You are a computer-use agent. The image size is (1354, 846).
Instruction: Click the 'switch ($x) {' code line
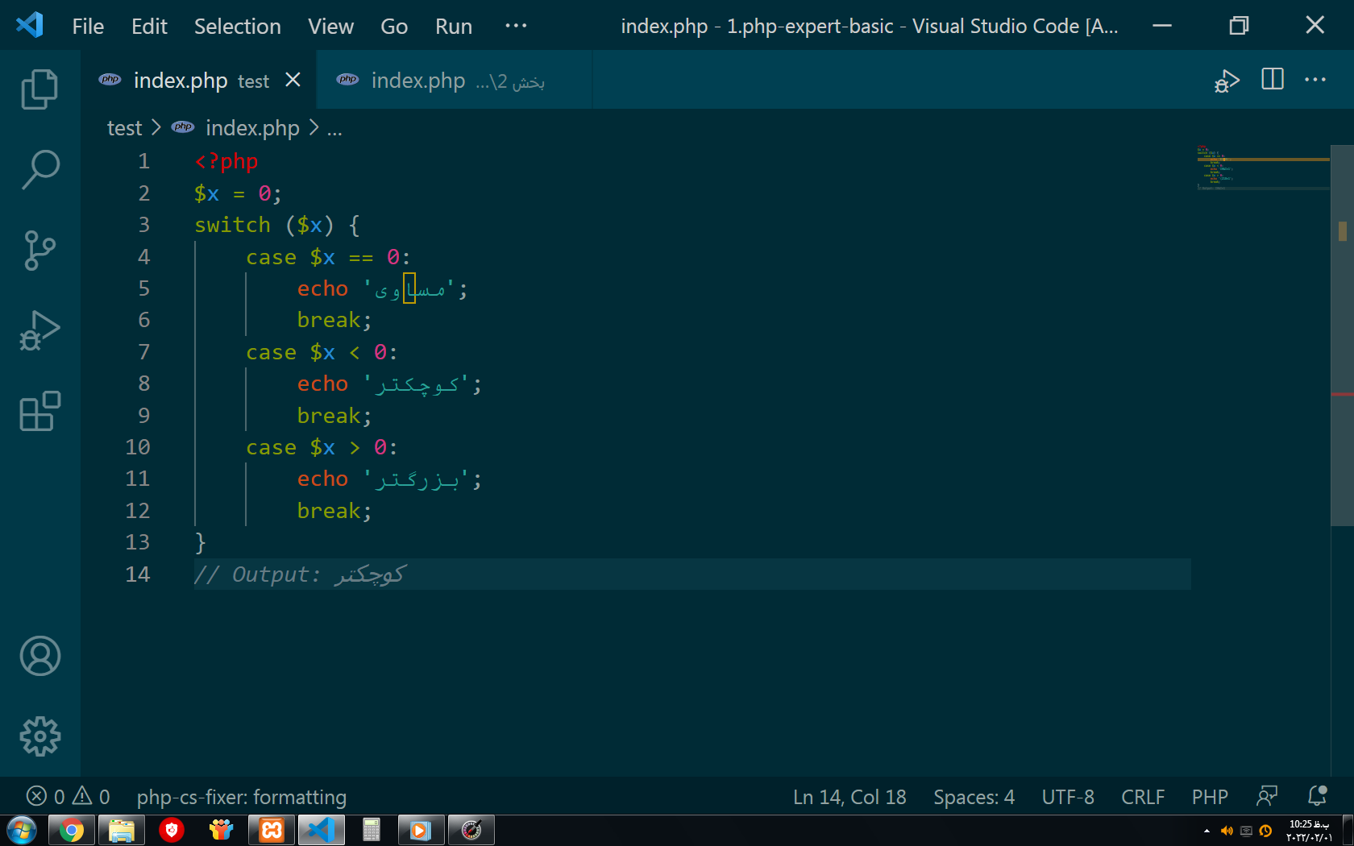pos(276,225)
